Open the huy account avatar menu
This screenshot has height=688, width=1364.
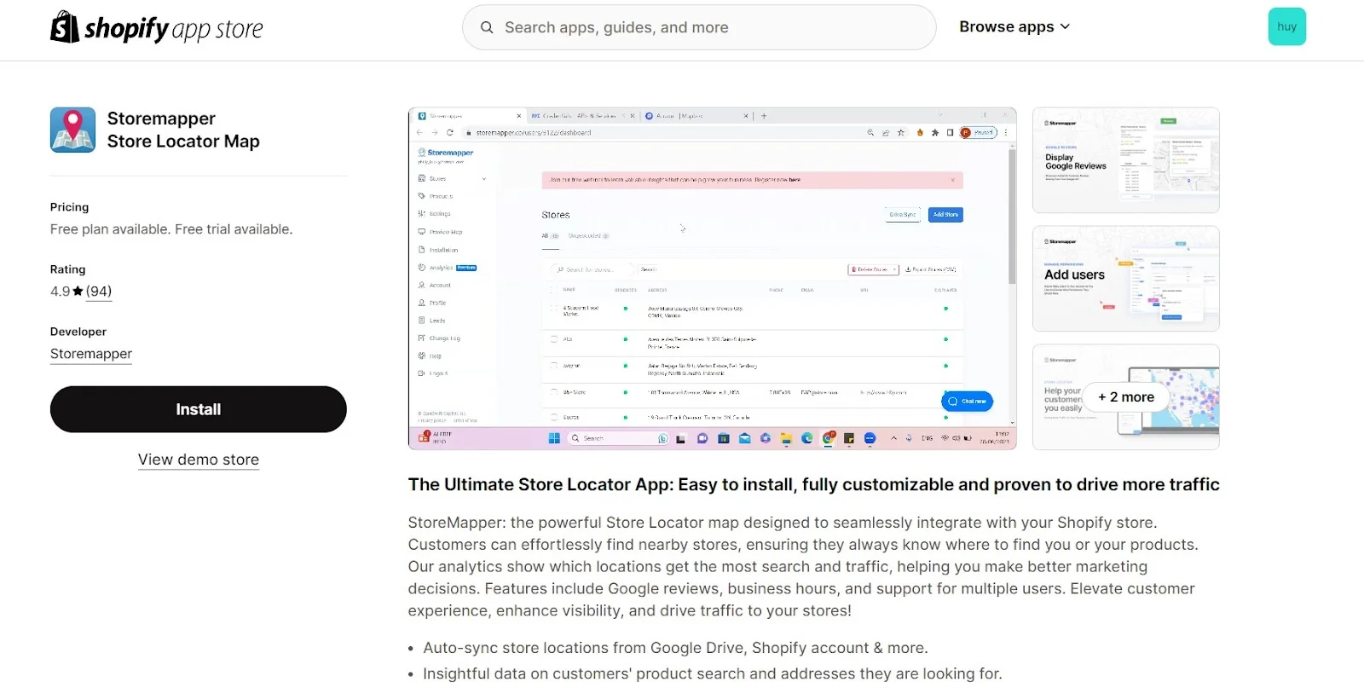click(1286, 26)
